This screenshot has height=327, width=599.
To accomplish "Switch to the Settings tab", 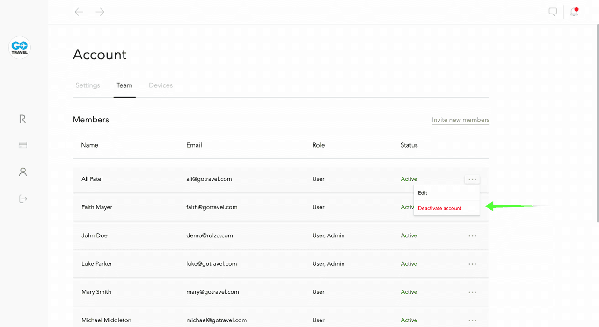I will (88, 85).
